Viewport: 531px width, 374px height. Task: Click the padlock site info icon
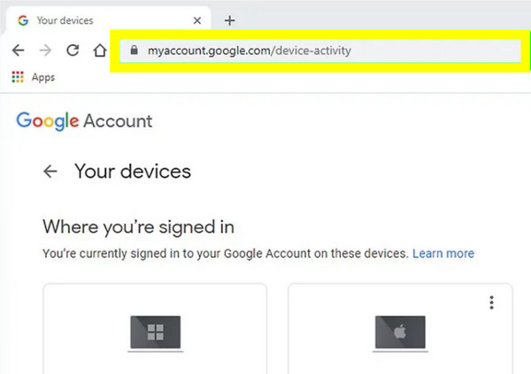[x=135, y=50]
